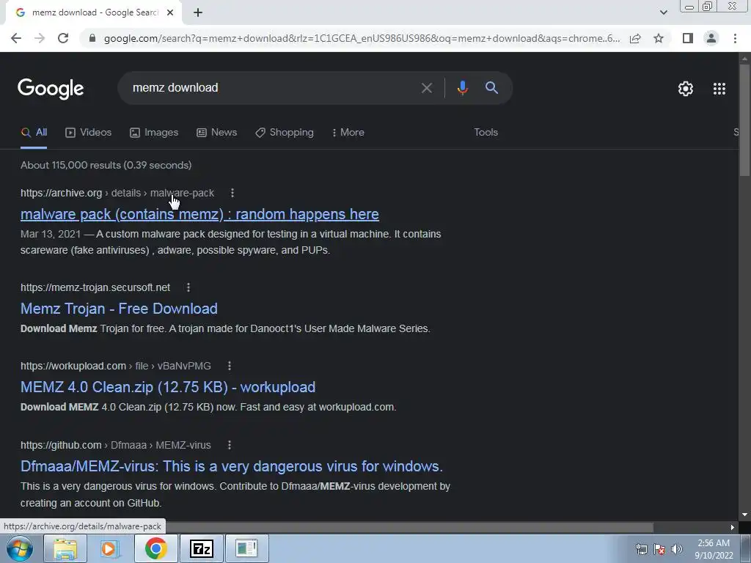Expand the More search categories
This screenshot has width=751, height=563.
click(x=348, y=133)
